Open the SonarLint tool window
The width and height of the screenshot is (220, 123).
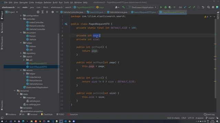73,114
